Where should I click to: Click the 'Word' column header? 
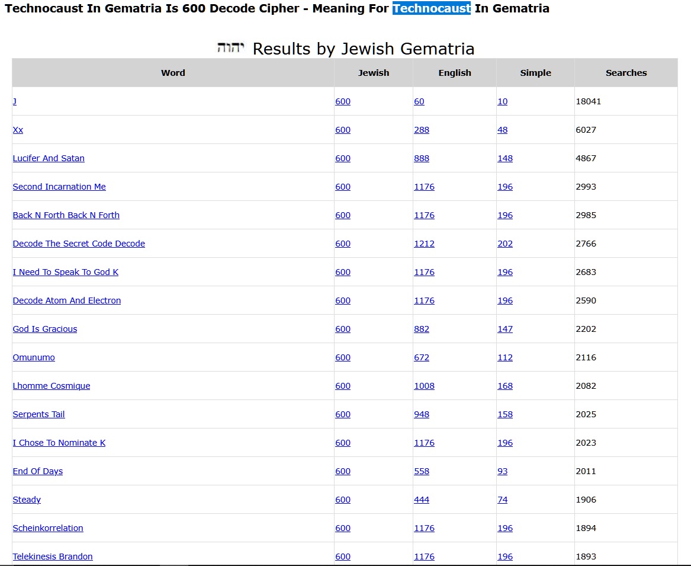(173, 73)
